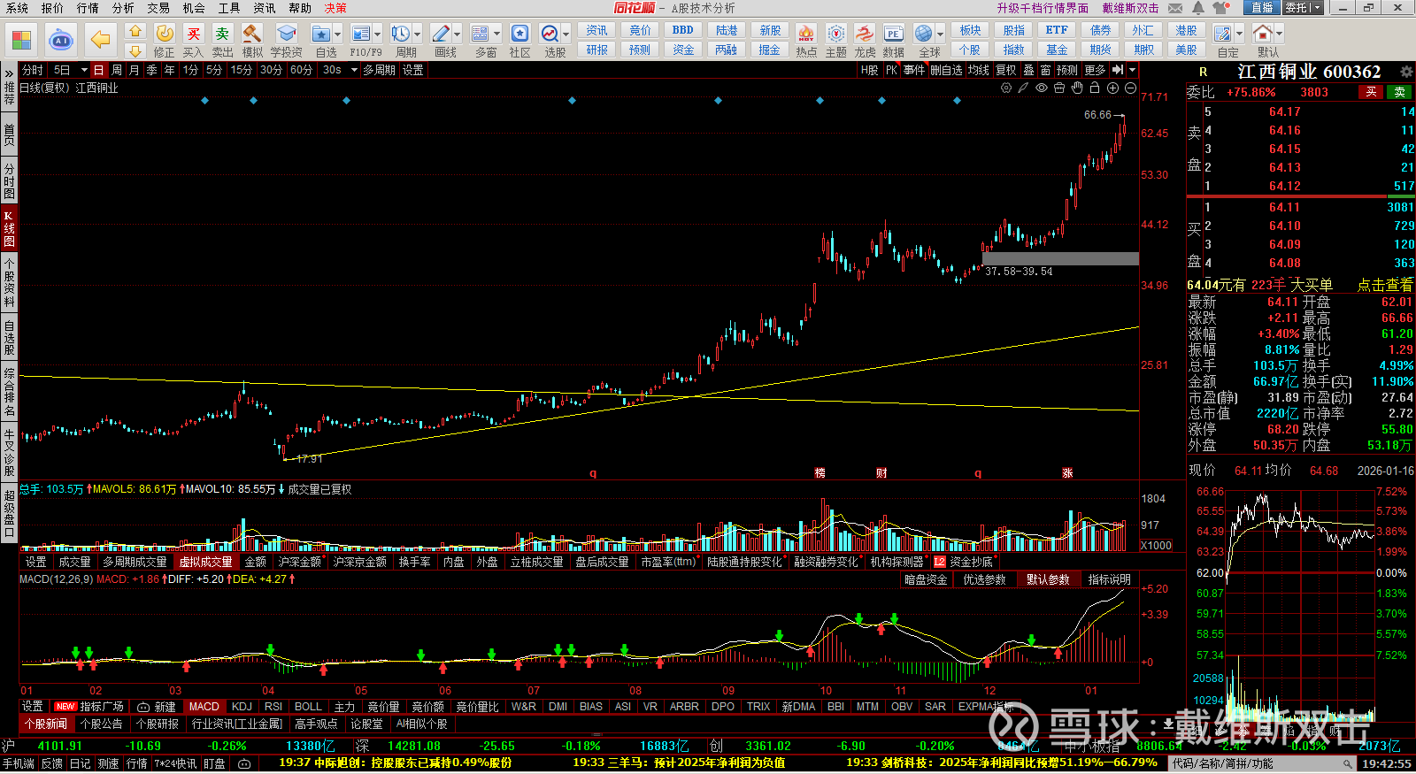Open the AI assistant robot icon
Viewport: 1416px width, 774px height.
[60, 40]
